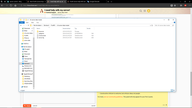Switch explorer to large icons view
Screen dimensions: 192x108
pos(174,90)
